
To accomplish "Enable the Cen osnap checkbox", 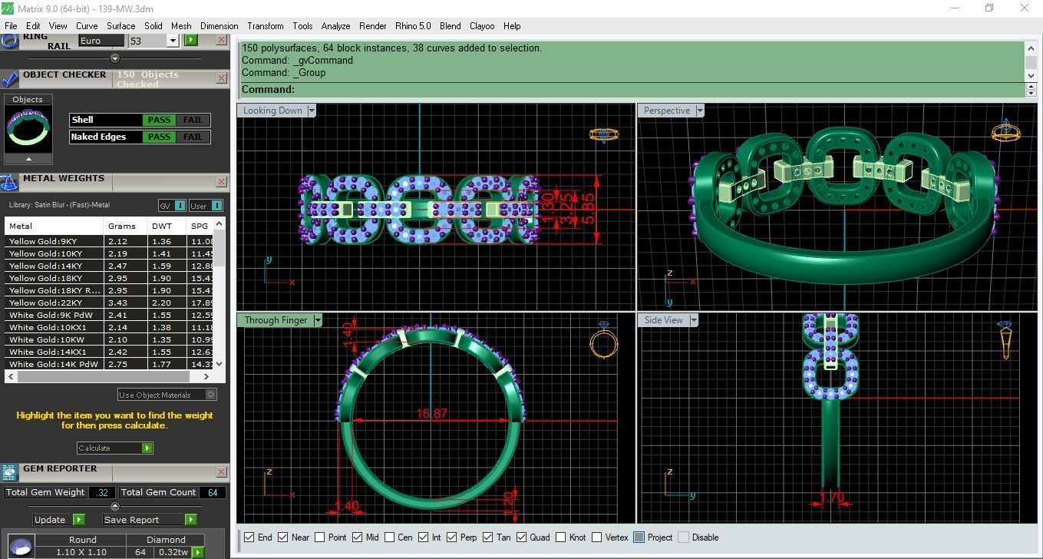I will pos(390,537).
